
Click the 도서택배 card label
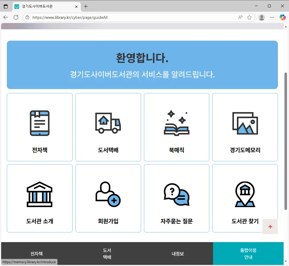[x=108, y=150]
